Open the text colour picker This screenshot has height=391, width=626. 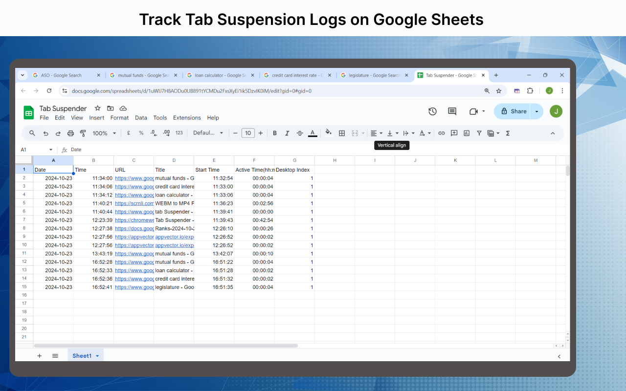(x=313, y=133)
